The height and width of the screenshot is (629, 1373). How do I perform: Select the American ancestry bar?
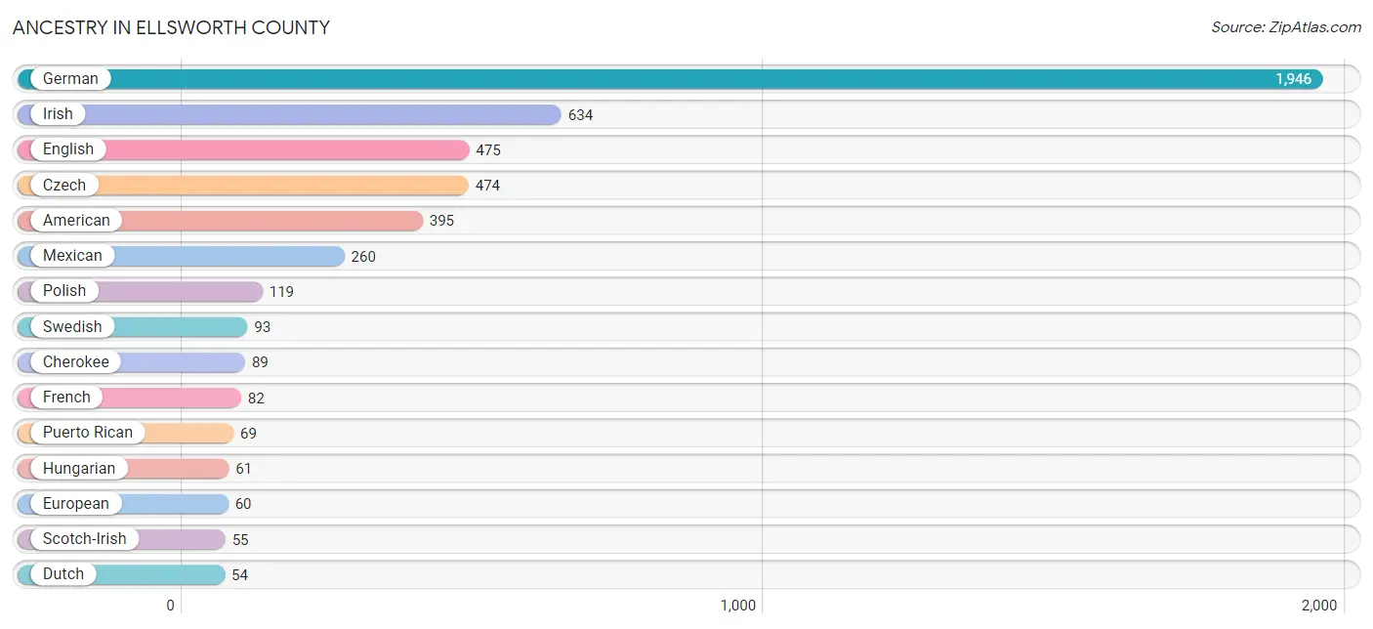(273, 221)
